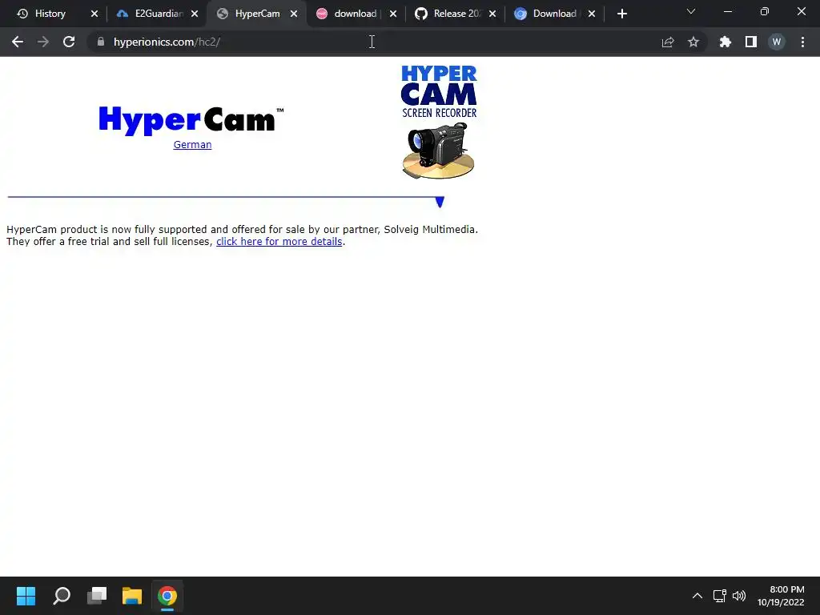Follow 'click here for more details' link
This screenshot has height=615, width=820.
pos(279,242)
